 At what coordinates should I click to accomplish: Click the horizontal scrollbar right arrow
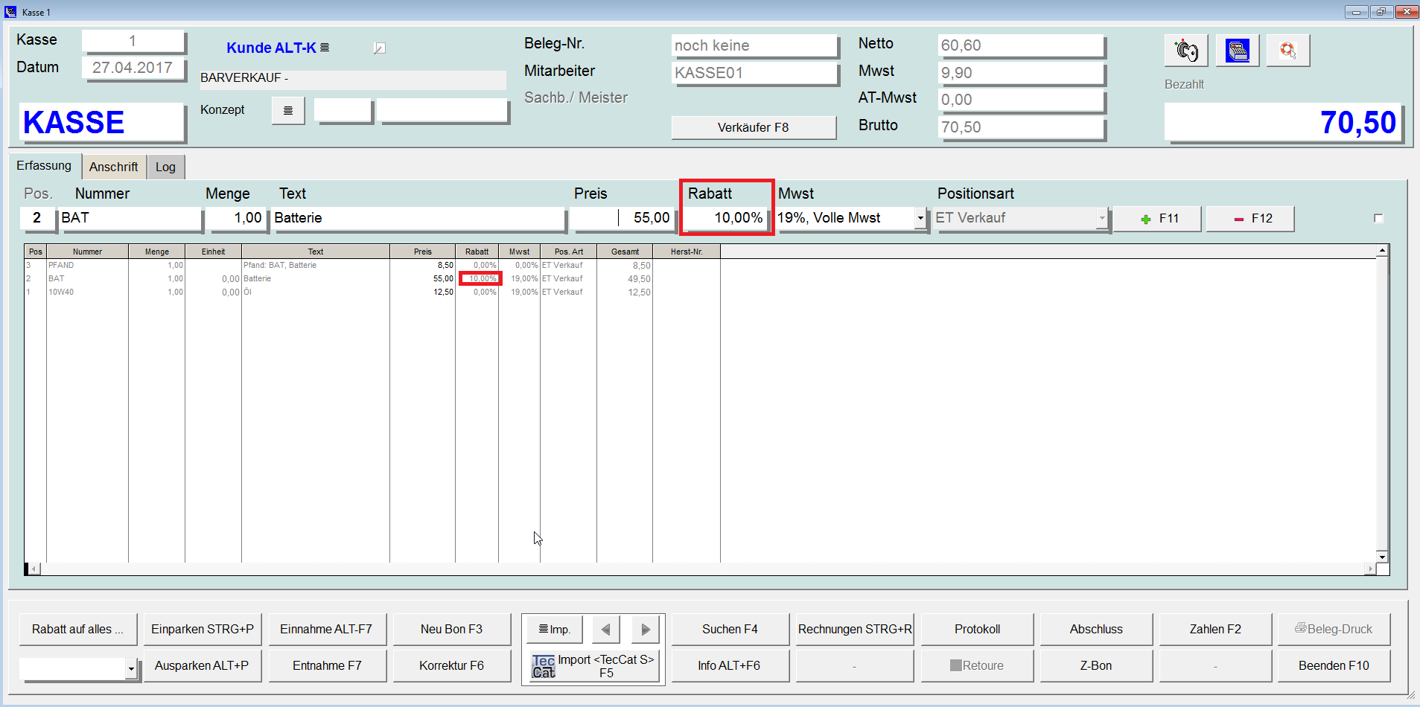[x=1370, y=569]
